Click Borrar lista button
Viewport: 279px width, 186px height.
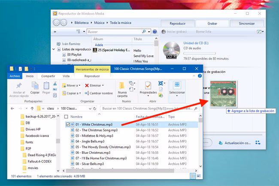coord(203,32)
